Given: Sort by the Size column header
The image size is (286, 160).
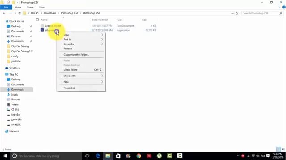Looking at the screenshot, I should click(144, 20).
